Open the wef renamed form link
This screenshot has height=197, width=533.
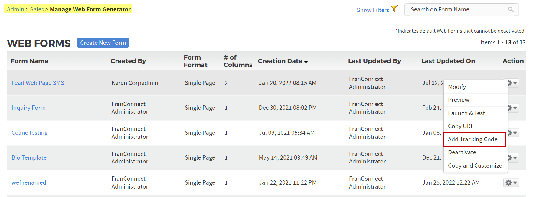point(29,182)
